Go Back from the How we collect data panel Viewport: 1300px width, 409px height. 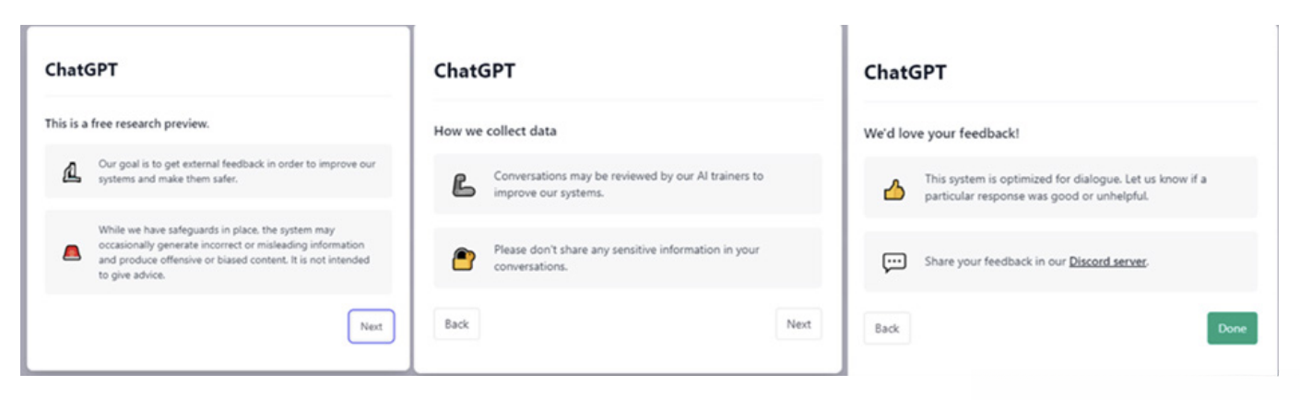(x=456, y=324)
